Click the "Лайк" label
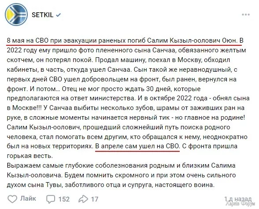Screen dimensions: 259x209 pyautogui.click(x=28, y=198)
